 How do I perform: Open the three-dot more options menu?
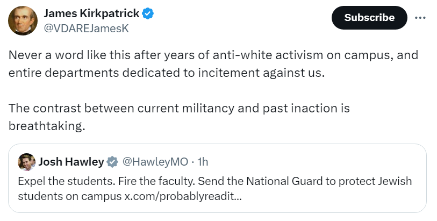(420, 18)
